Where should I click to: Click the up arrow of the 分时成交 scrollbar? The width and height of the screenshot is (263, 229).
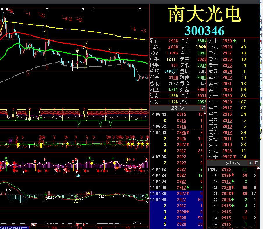point(258,168)
